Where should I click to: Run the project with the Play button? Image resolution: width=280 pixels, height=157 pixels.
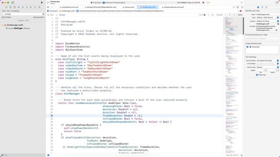[42, 3]
